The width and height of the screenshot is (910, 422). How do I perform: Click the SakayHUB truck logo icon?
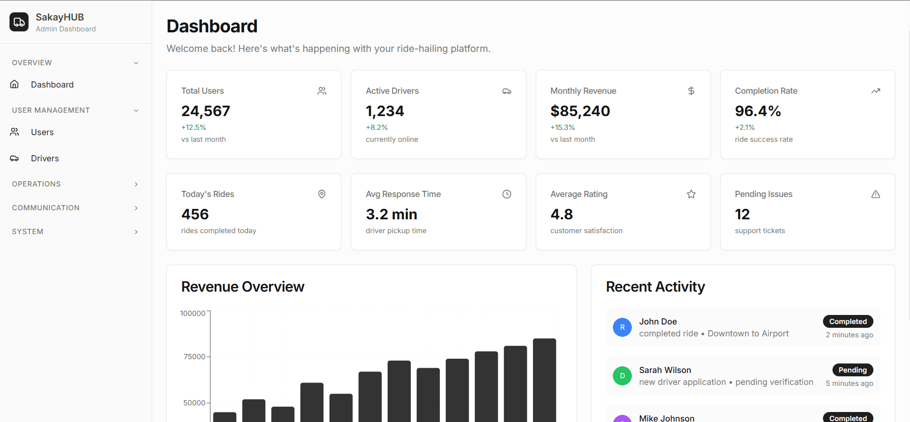[x=19, y=22]
